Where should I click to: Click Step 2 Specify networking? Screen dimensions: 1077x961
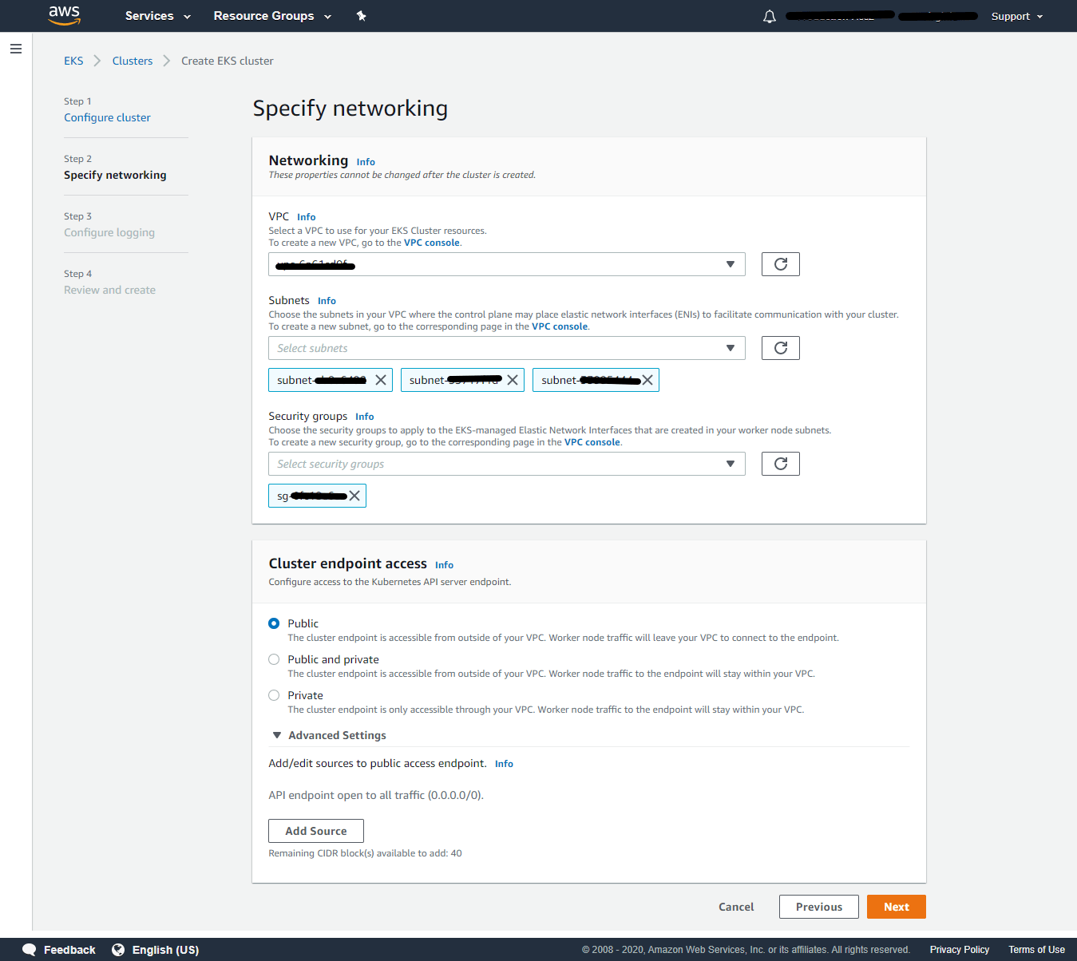(115, 175)
